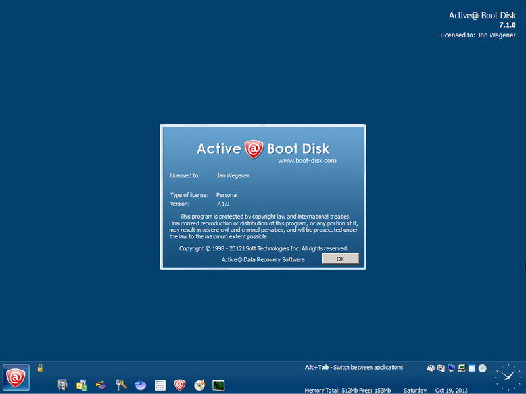Click the CD disc tray icon
526x394 pixels.
(483, 368)
